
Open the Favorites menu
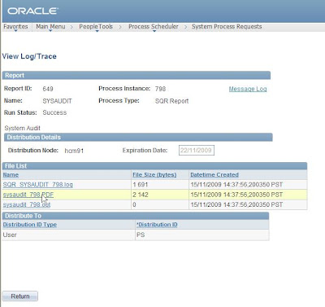[x=15, y=27]
